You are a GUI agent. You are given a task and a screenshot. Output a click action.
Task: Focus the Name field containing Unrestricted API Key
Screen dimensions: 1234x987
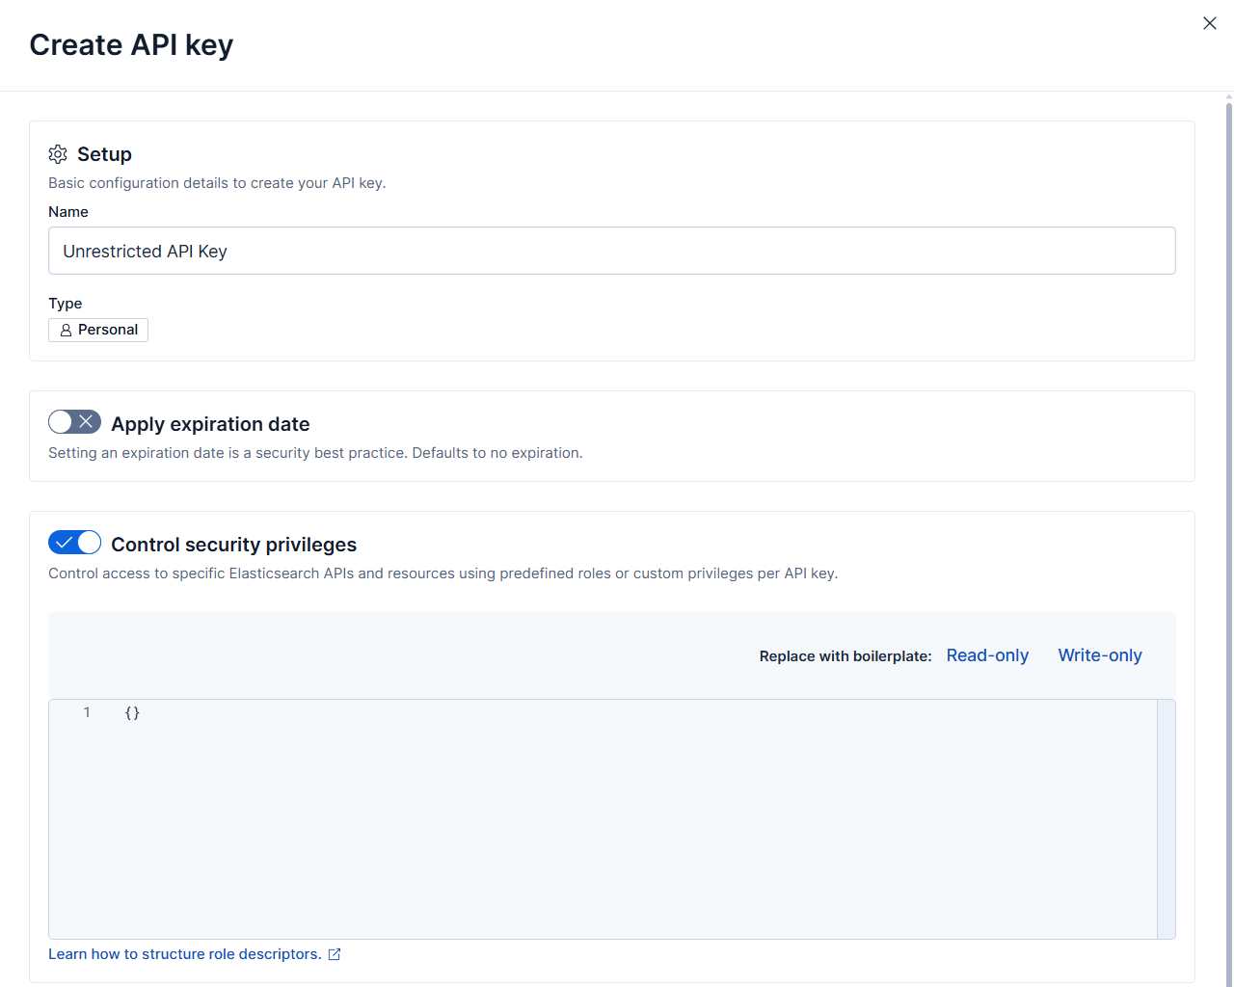tap(612, 251)
